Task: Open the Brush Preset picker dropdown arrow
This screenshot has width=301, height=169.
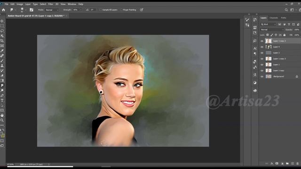Action: (26, 10)
